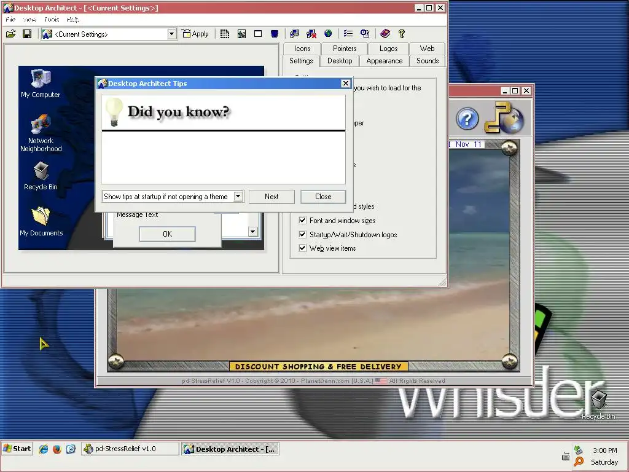The image size is (629, 472).
Task: Switch to the Logos tab
Action: click(x=388, y=49)
